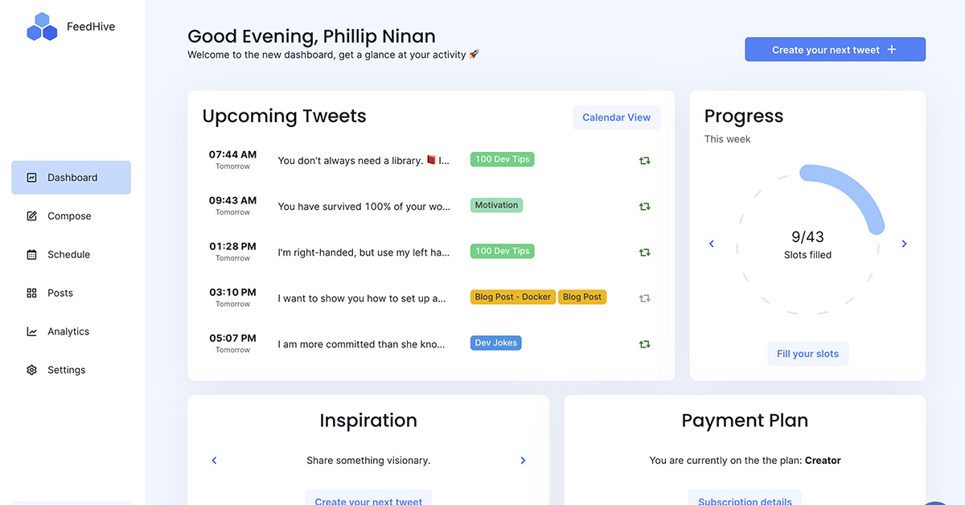Click the Dashboard chart icon in sidebar
This screenshot has width=965, height=505.
point(32,178)
